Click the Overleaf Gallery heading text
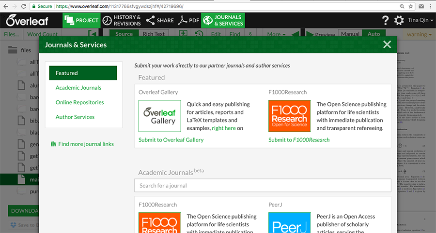Screen dimensions: 436x233 [158, 92]
